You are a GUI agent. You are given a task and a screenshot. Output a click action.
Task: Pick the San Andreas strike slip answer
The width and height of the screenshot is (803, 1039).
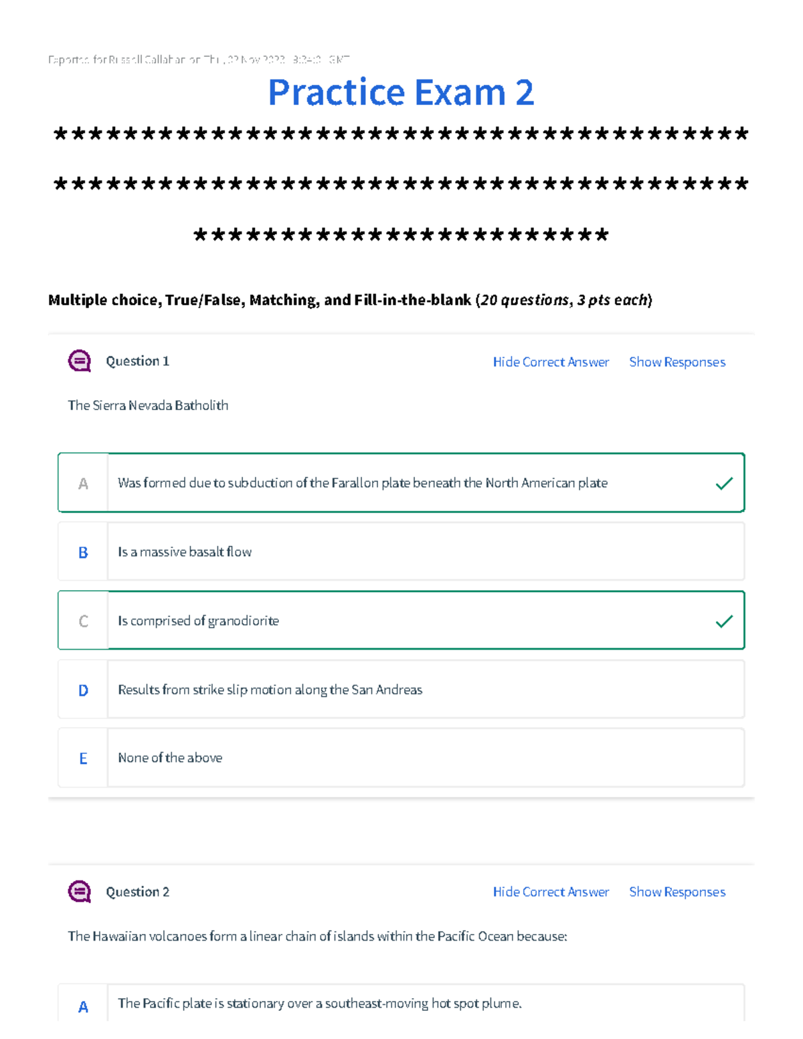[x=270, y=690]
